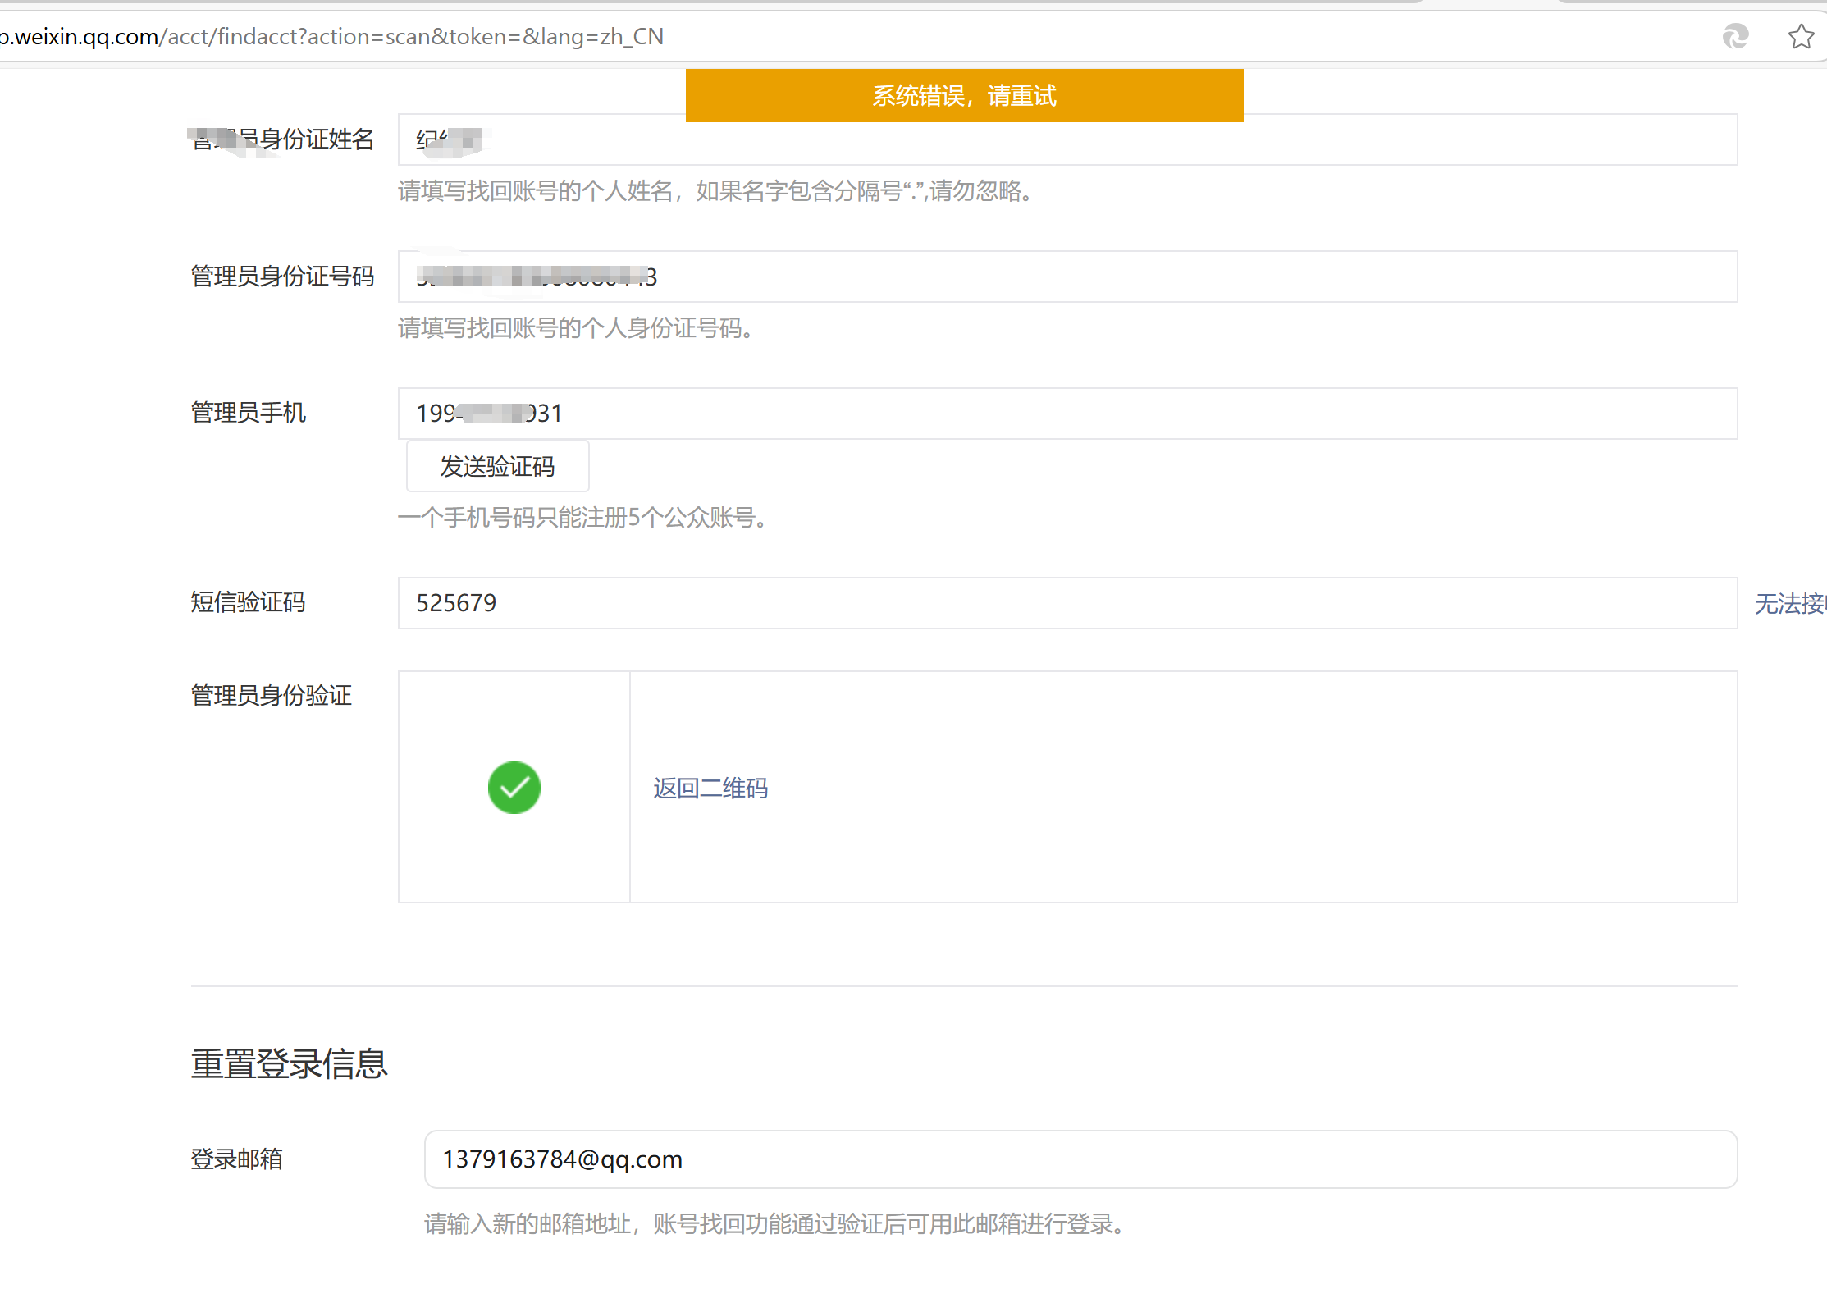Click the 登录邮箱 label text

pos(236,1159)
